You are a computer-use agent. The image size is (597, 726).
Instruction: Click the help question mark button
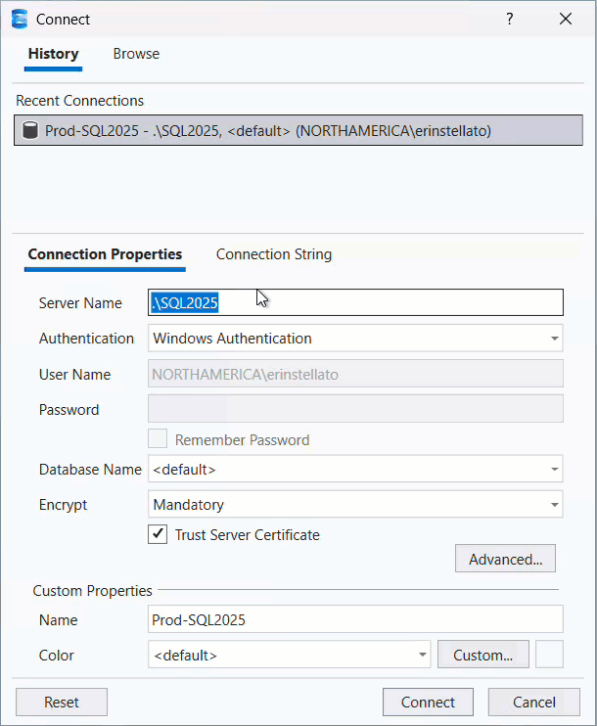(x=509, y=19)
